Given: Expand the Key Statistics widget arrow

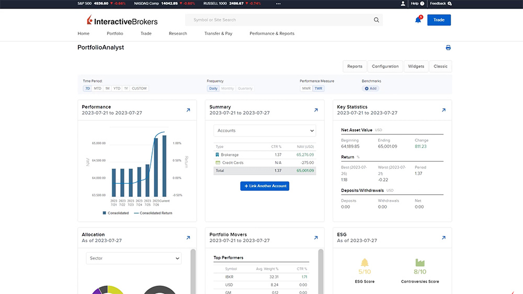Looking at the screenshot, I should click(444, 110).
